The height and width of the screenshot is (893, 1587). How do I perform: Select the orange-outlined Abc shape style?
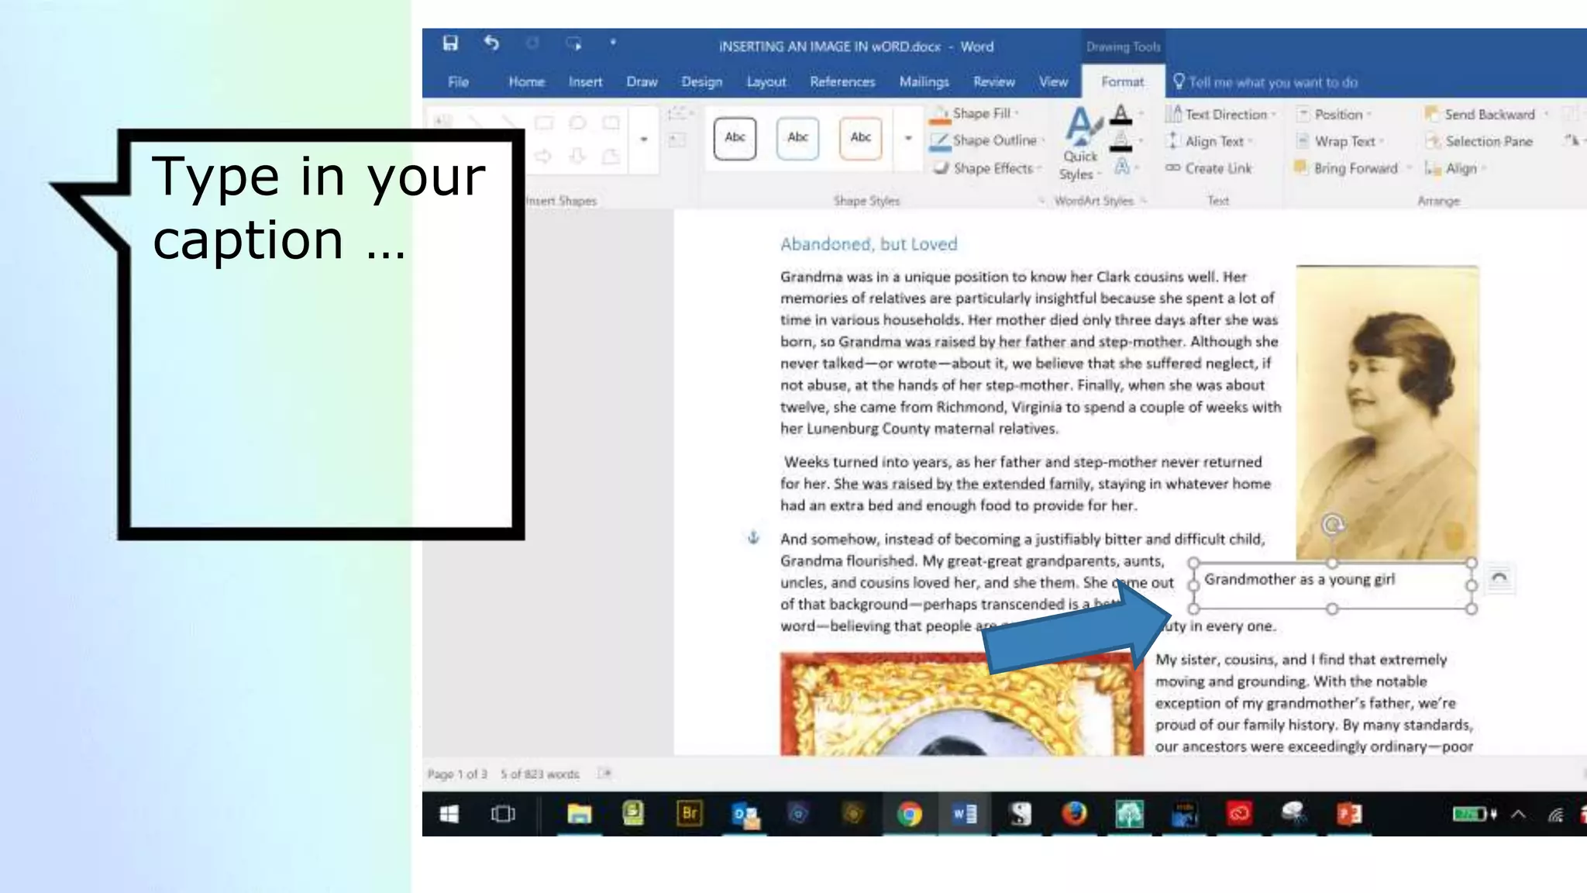coord(860,138)
